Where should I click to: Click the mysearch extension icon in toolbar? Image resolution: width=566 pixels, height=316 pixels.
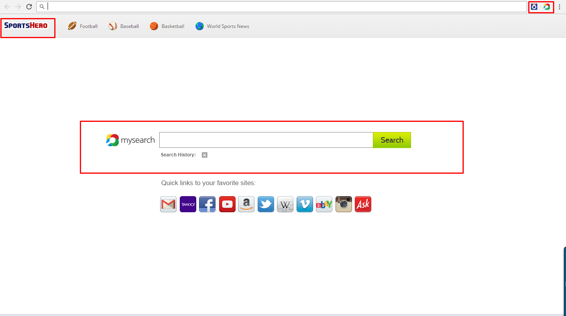547,7
